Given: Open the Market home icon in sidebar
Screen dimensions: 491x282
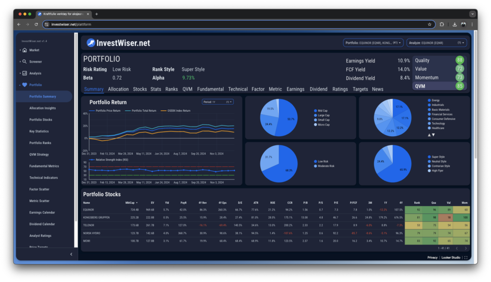Looking at the screenshot, I should (x=25, y=50).
